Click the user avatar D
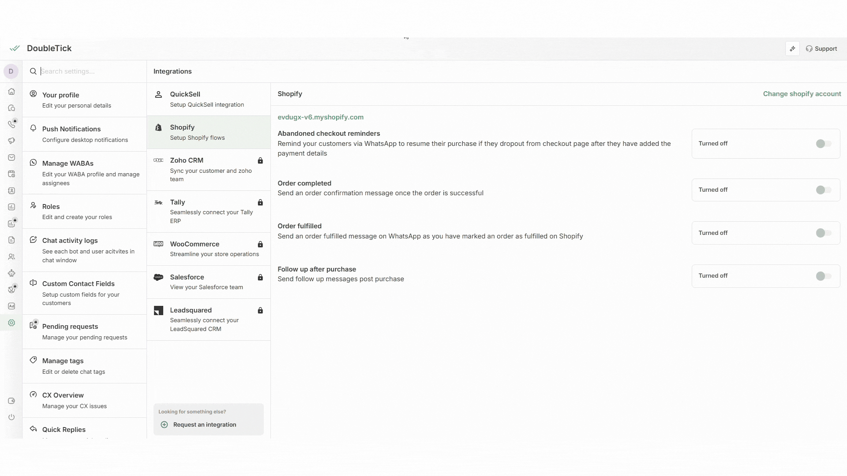 pos(11,71)
